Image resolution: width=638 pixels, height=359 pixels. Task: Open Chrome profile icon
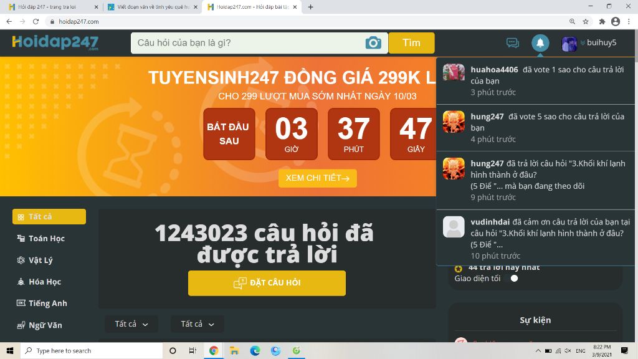point(616,22)
